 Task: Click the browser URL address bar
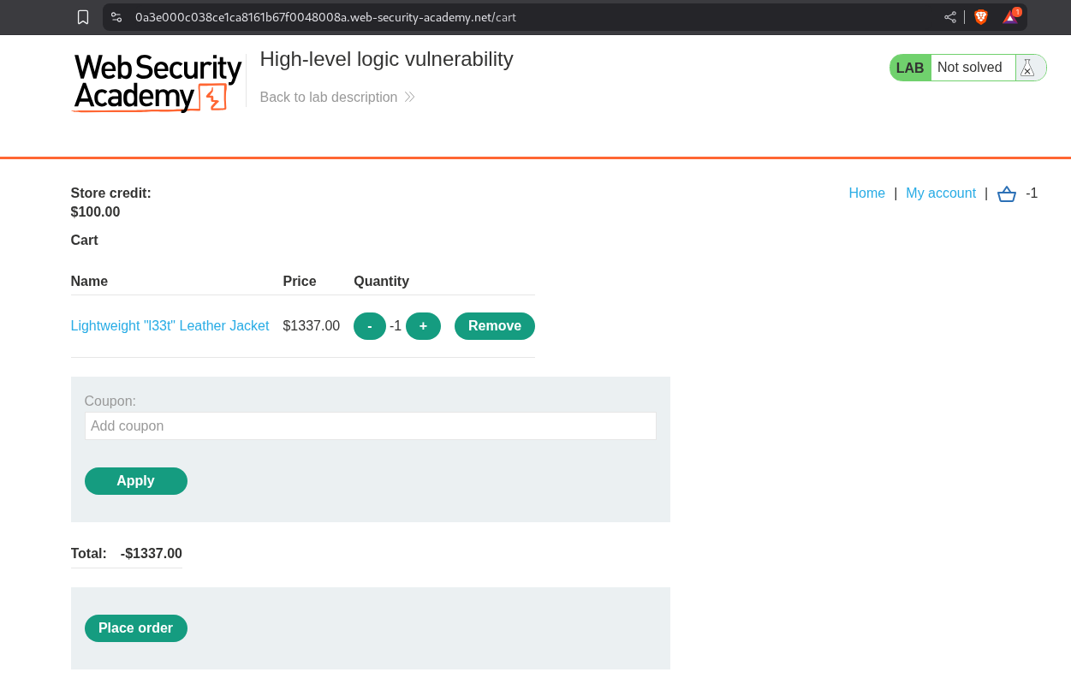[x=514, y=17]
